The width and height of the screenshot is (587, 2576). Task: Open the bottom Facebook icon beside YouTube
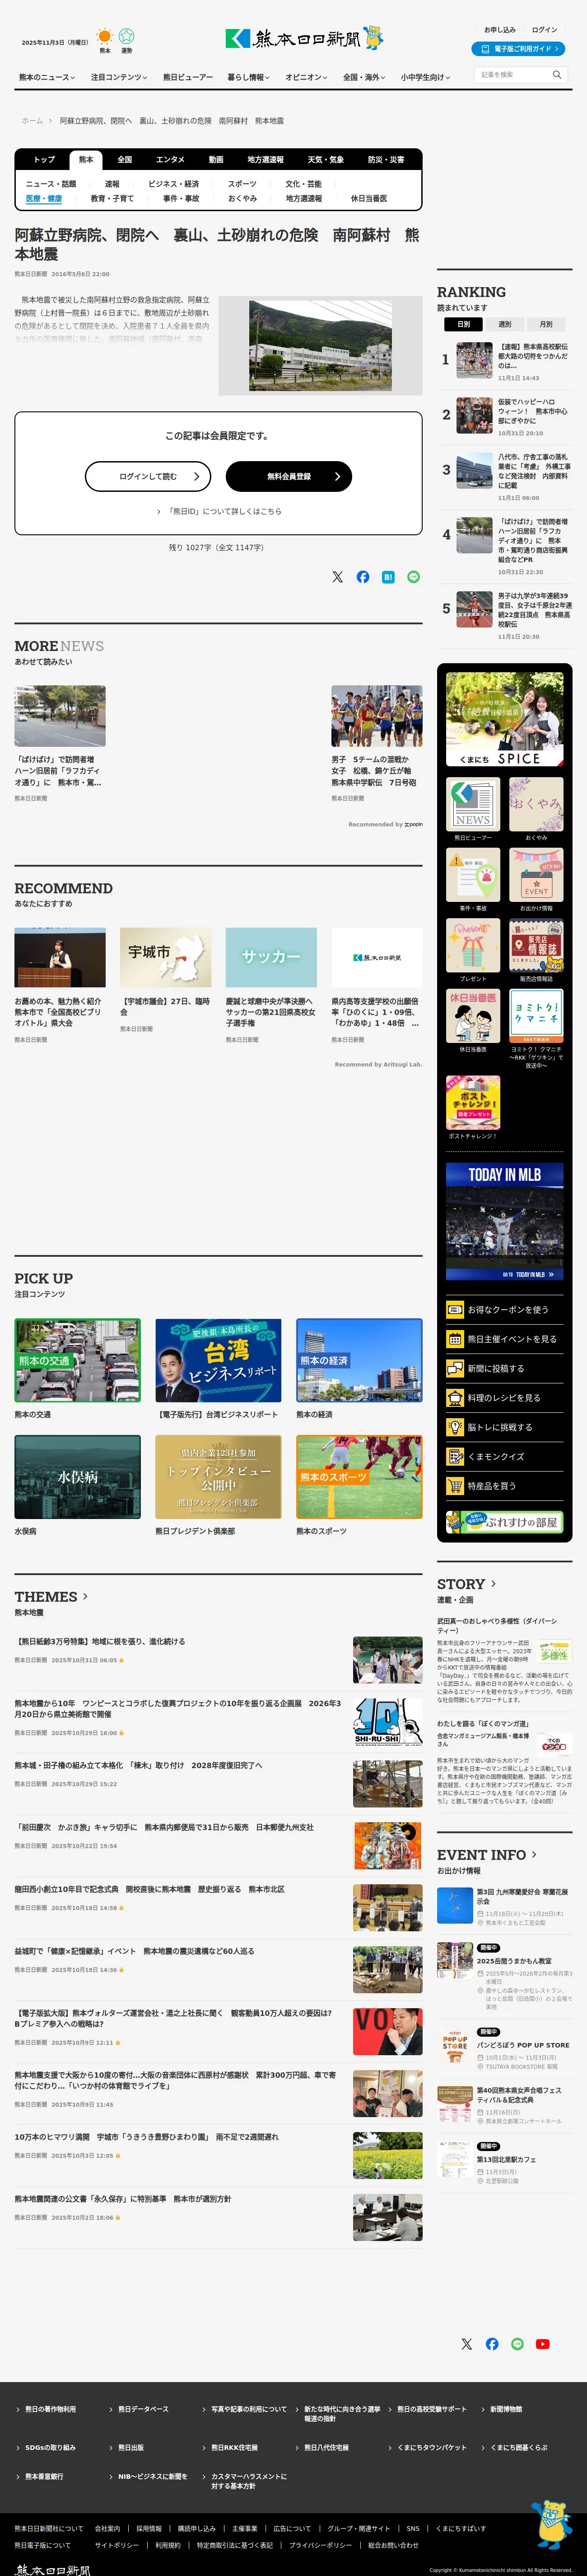[492, 2344]
